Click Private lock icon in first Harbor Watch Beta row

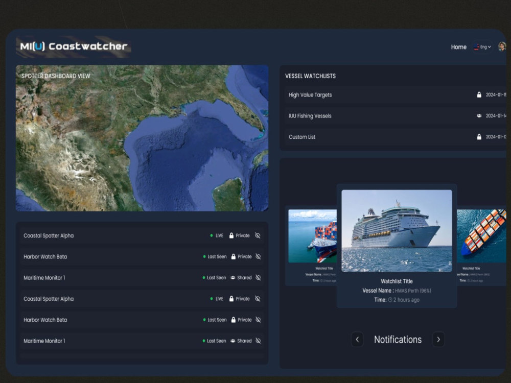pos(234,257)
